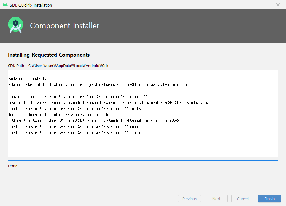Screen dimensions: 286x206
Task: Close the SDK Quickfix Installation dialog
Action: [278, 5]
